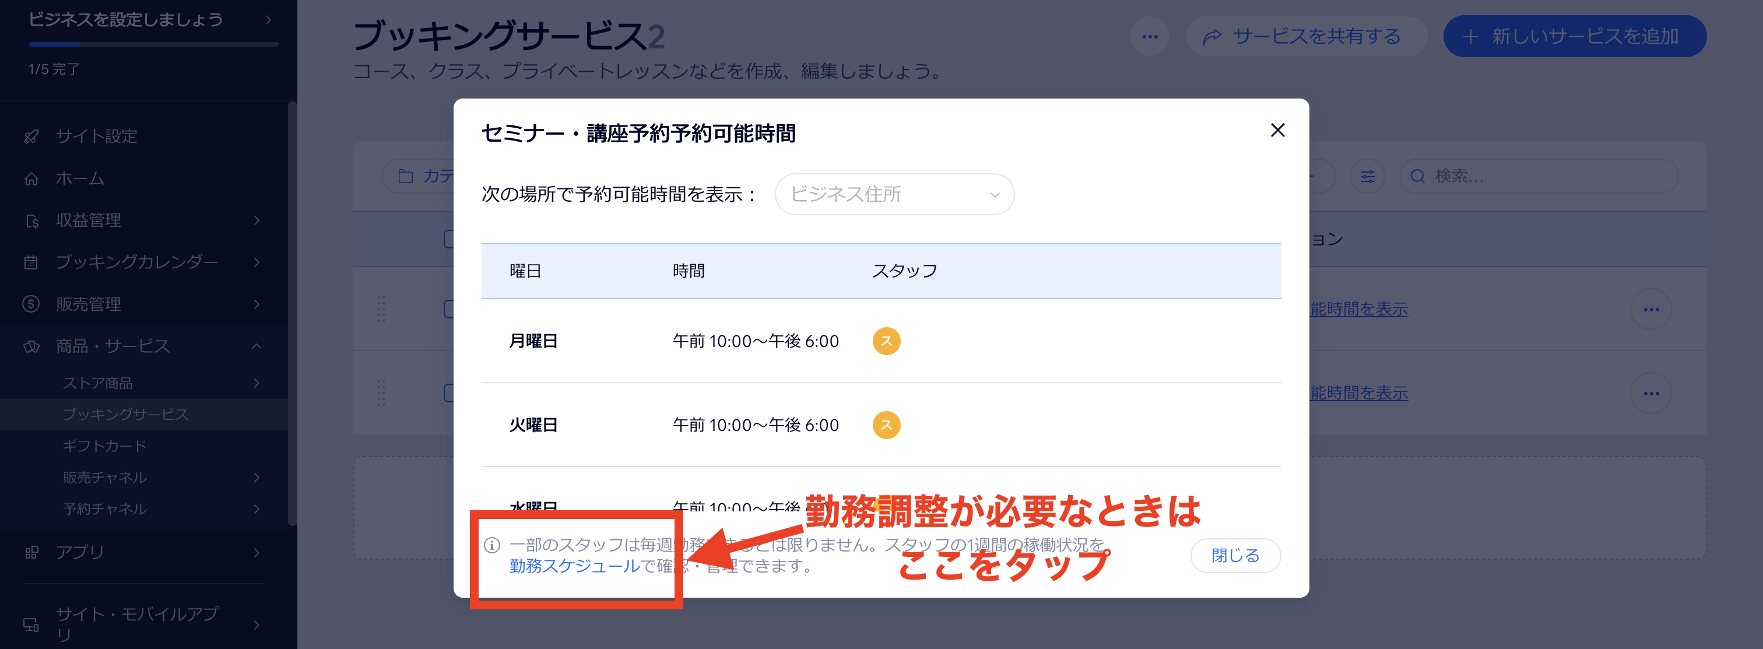This screenshot has width=1763, height=649.
Task: Click the filter icon next to search box
Action: 1367,176
